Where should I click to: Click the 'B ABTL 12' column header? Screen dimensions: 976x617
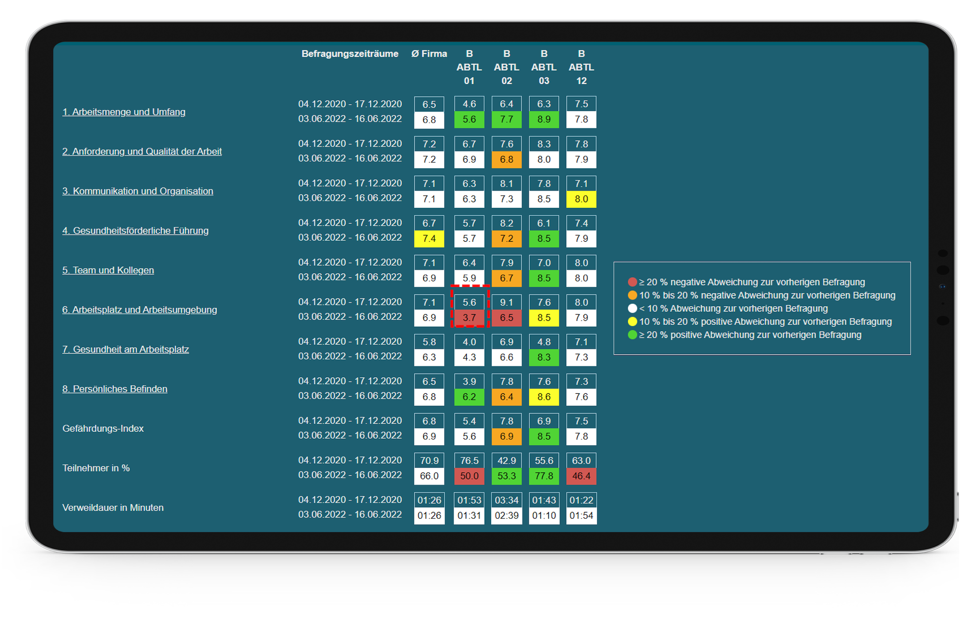click(x=581, y=67)
